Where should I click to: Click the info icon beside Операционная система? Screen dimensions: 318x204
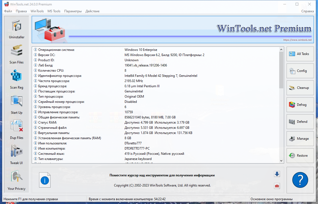36,50
